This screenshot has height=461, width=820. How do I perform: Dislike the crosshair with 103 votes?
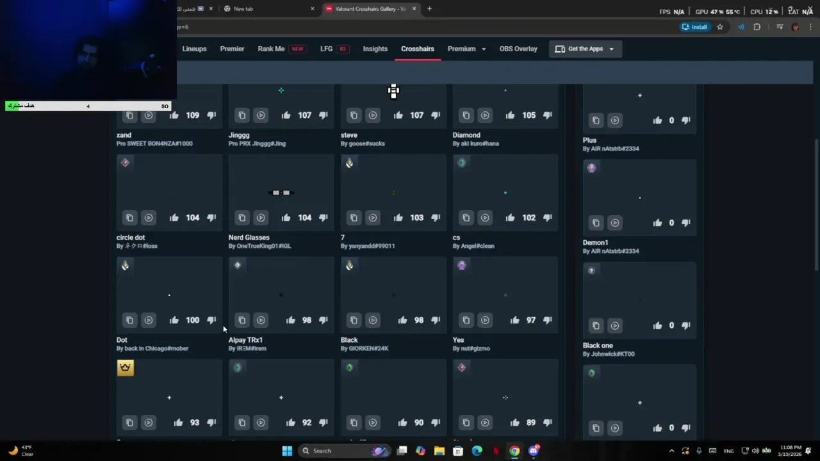pyautogui.click(x=436, y=218)
